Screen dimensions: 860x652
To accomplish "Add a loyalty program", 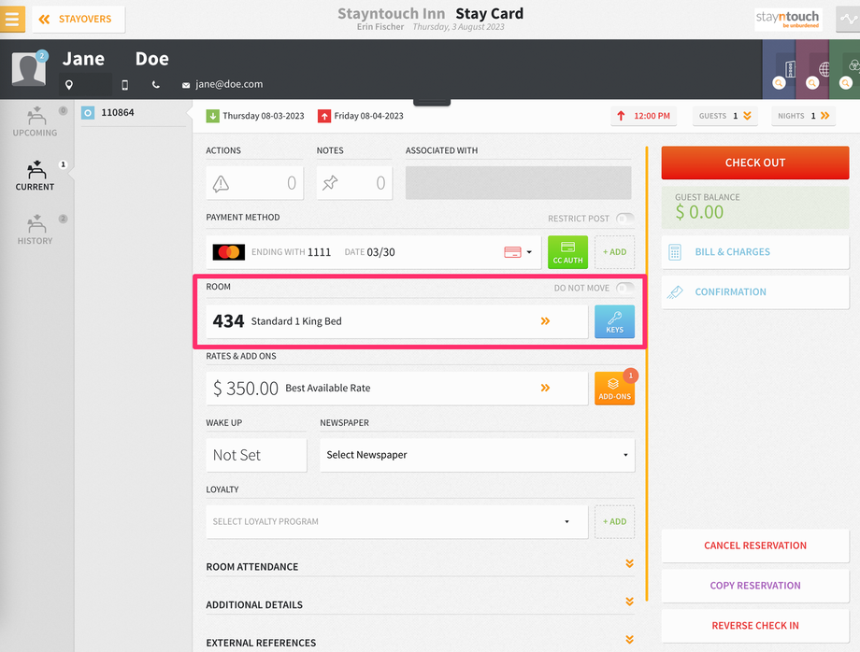I will [615, 521].
